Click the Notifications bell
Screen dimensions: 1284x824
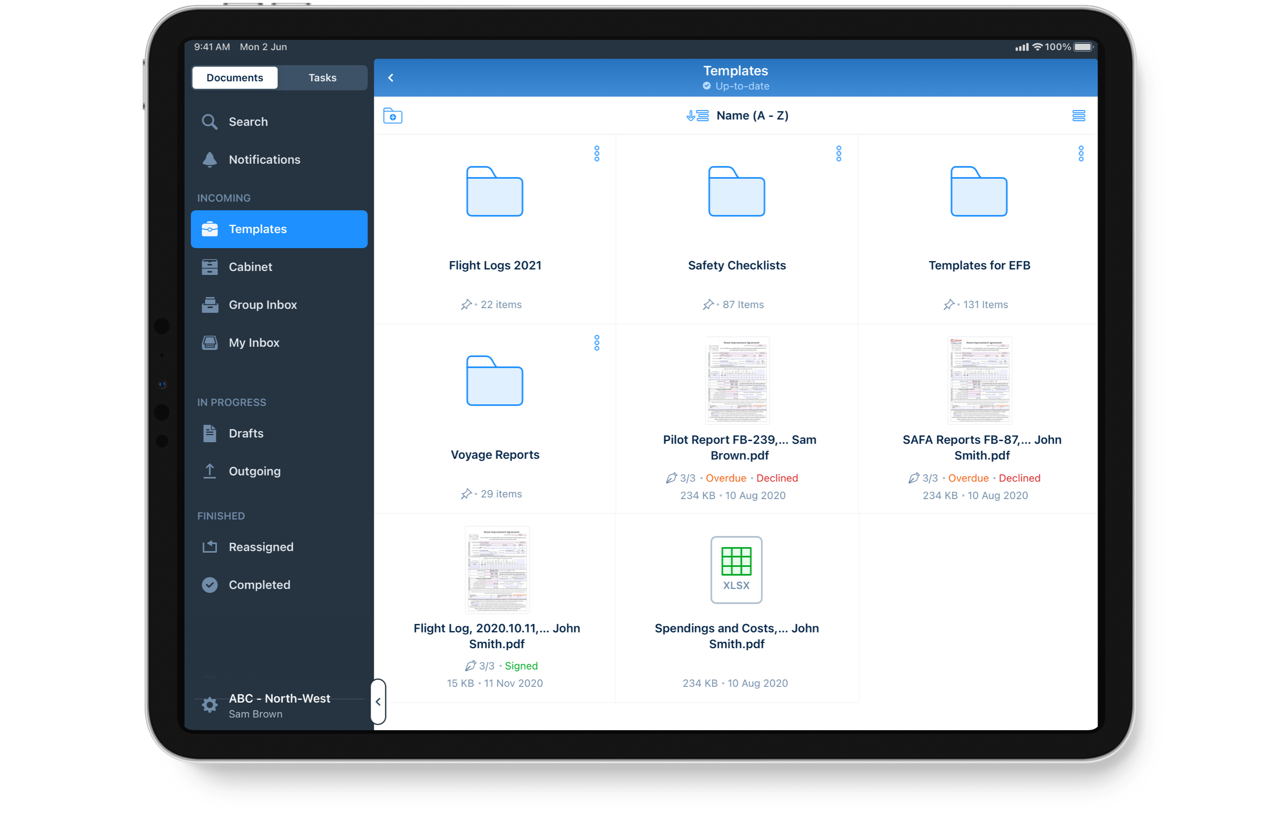pos(210,159)
